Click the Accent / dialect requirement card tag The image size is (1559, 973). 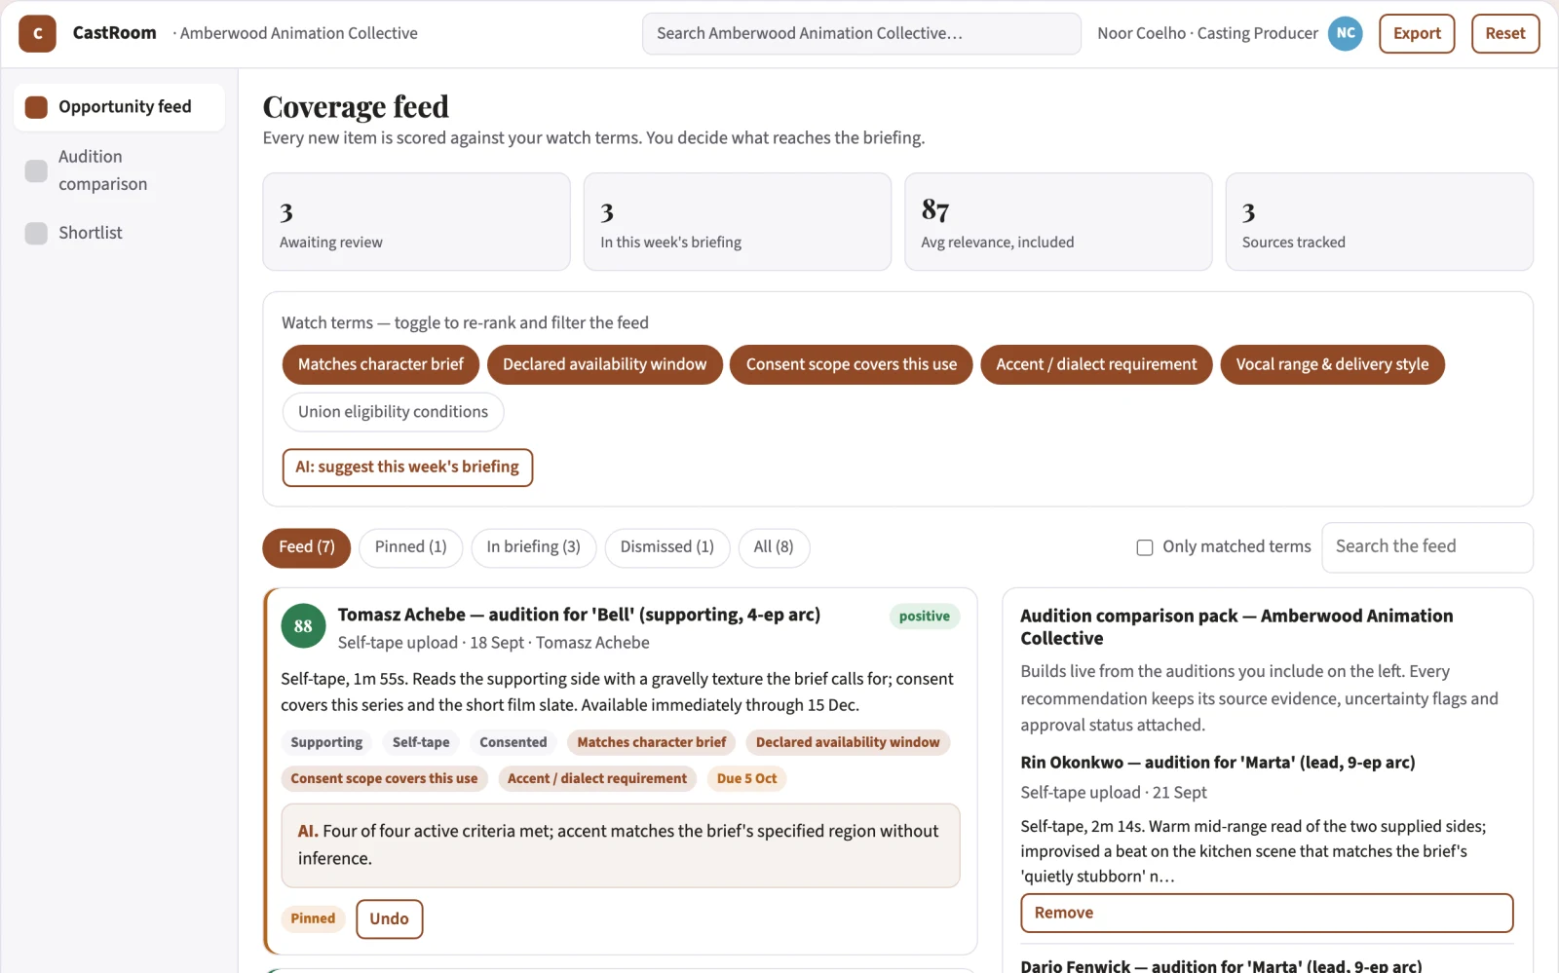pos(597,779)
